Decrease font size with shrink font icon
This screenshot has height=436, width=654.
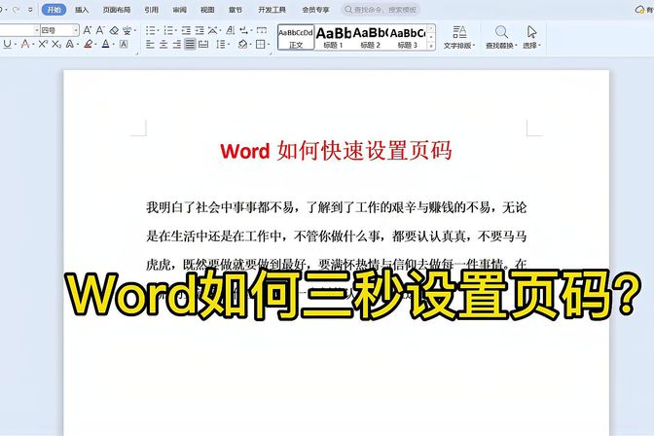click(100, 30)
